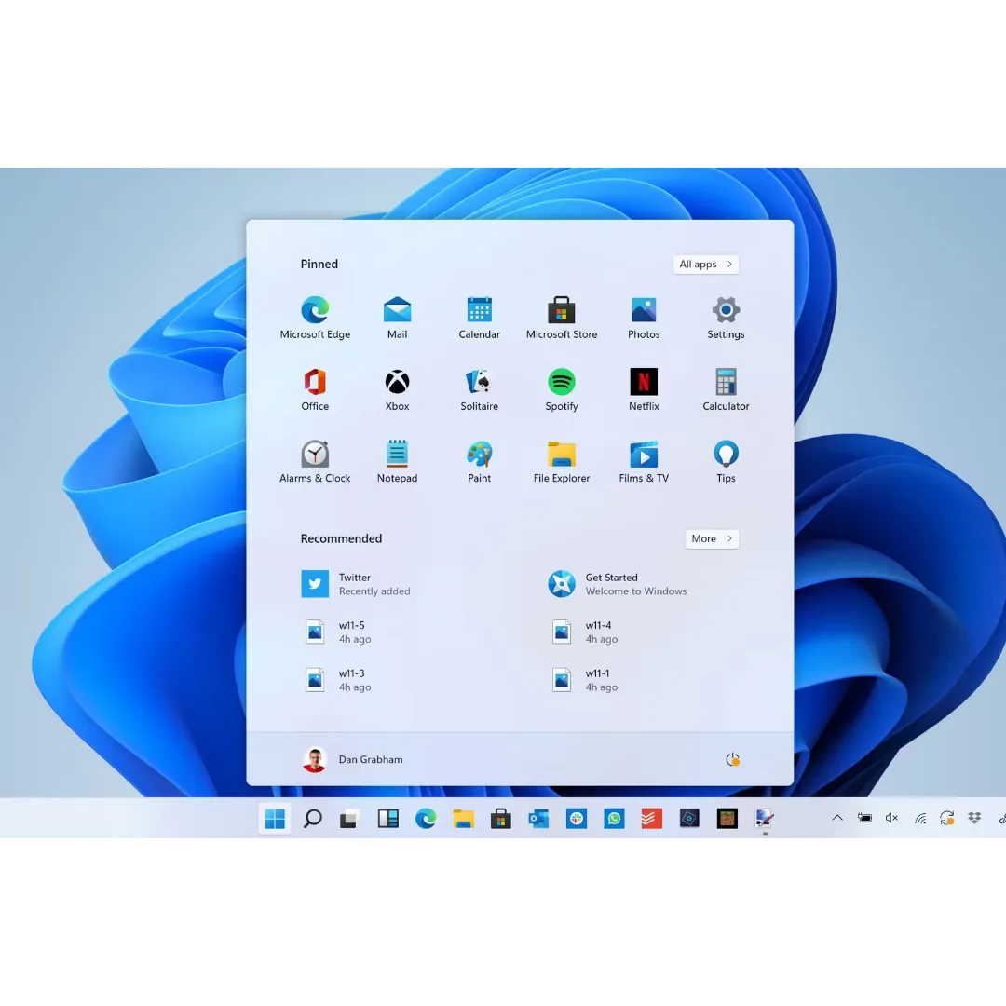Screen dimensions: 1006x1006
Task: Open the Xbox app
Action: (x=397, y=390)
